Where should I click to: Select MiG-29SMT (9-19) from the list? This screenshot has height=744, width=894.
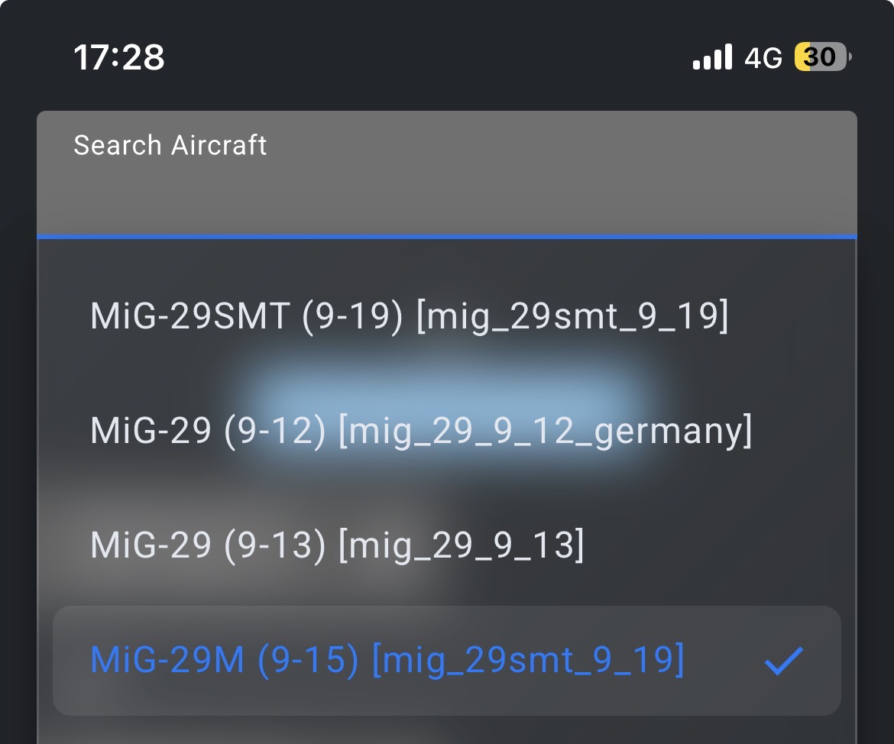pos(409,316)
